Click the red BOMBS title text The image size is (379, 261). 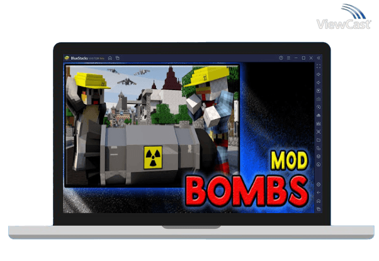click(247, 191)
